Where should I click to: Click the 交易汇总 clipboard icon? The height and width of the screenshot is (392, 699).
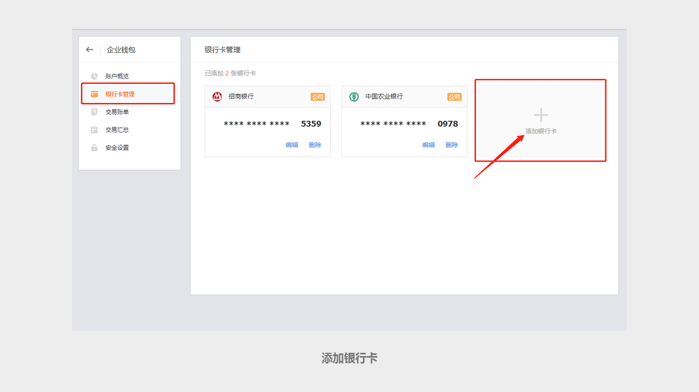(94, 129)
